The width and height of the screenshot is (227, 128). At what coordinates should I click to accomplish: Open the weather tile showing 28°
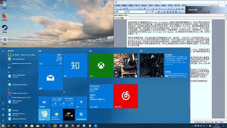coord(63,102)
